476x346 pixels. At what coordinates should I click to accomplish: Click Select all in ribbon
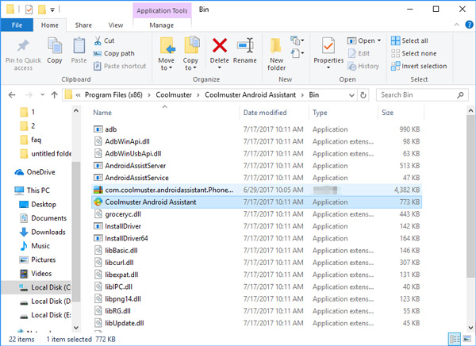409,40
